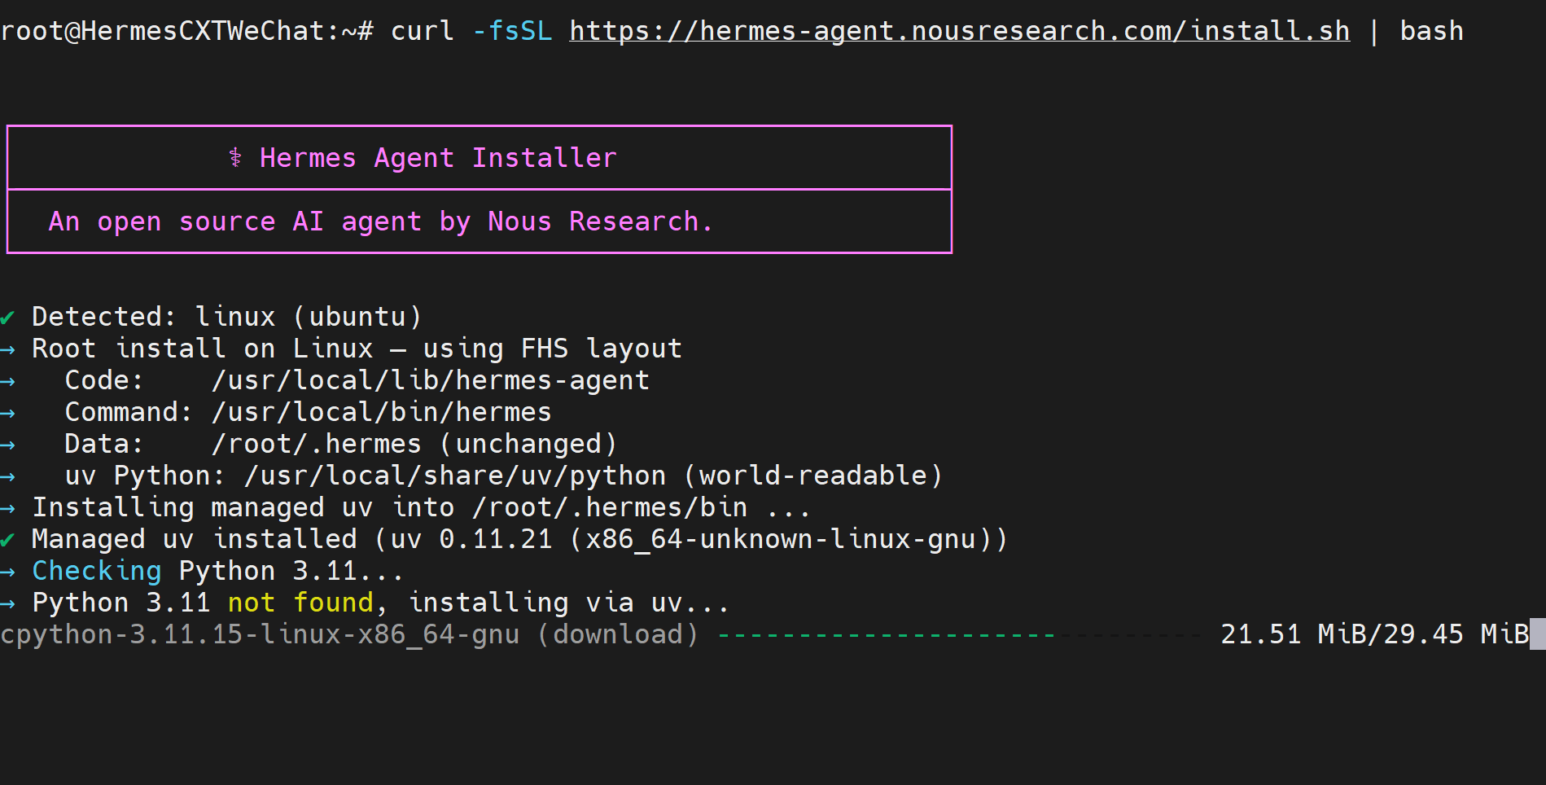Click the cyan 'Checking' word
1546x785 pixels.
click(x=97, y=571)
